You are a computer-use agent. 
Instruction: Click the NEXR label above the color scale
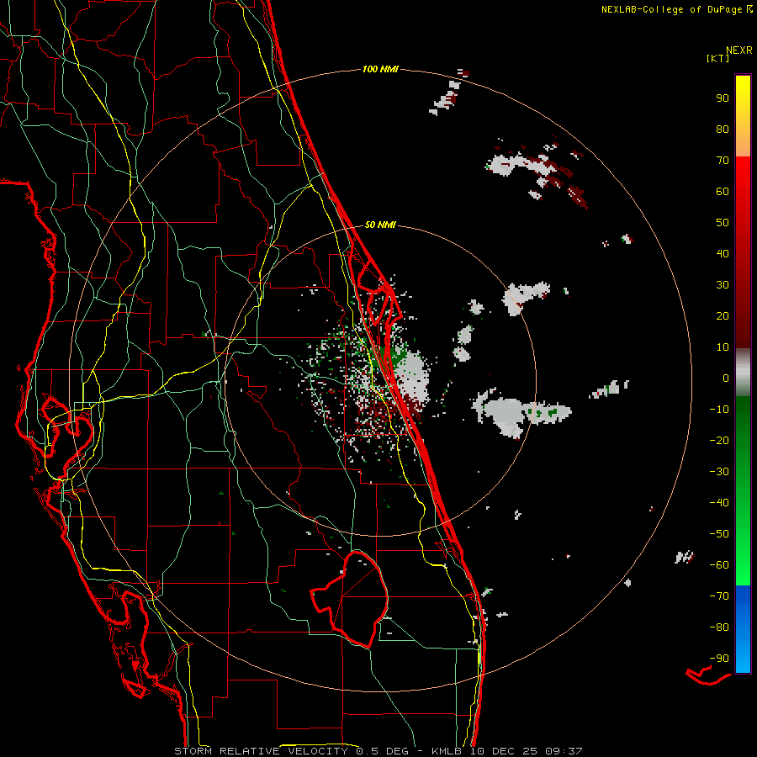[x=739, y=50]
